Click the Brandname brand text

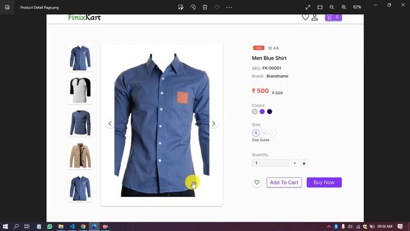277,76
